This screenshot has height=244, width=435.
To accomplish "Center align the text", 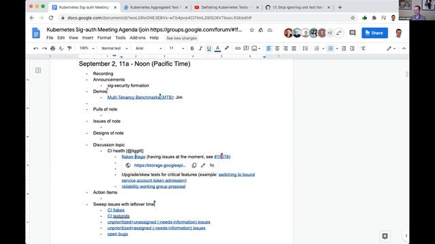I will point(277,48).
